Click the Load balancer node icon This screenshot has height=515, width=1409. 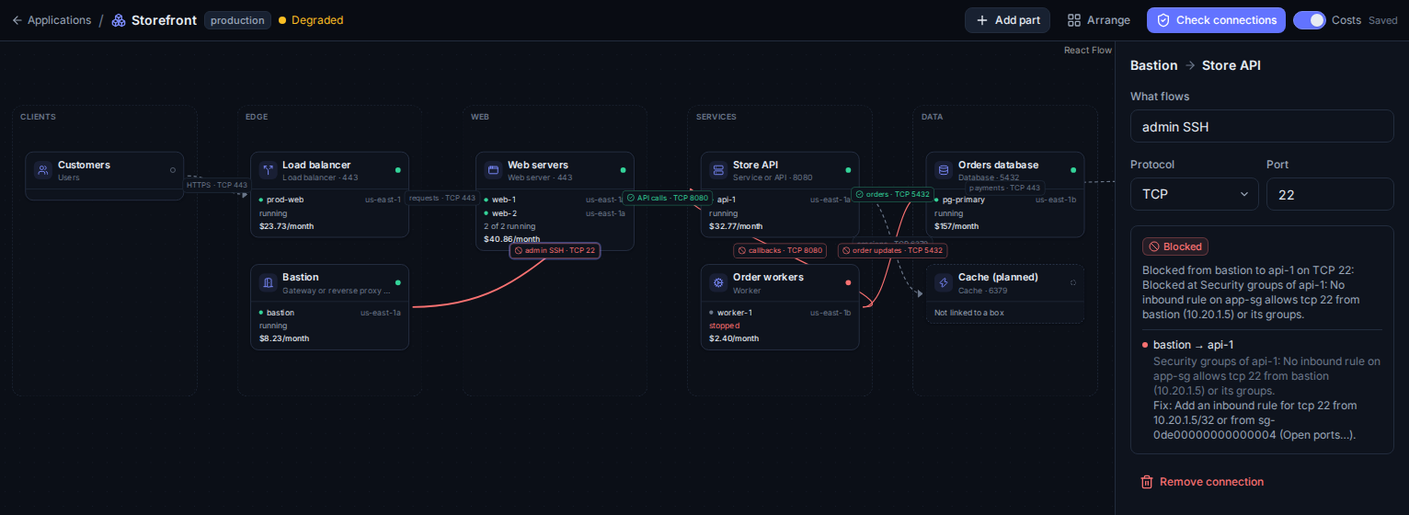pos(268,170)
